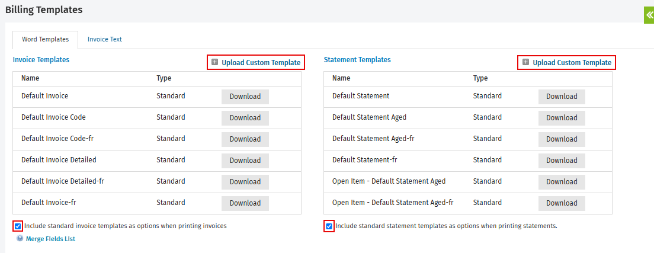Click the Statement Templates heading
The height and width of the screenshot is (253, 654).
tap(357, 60)
